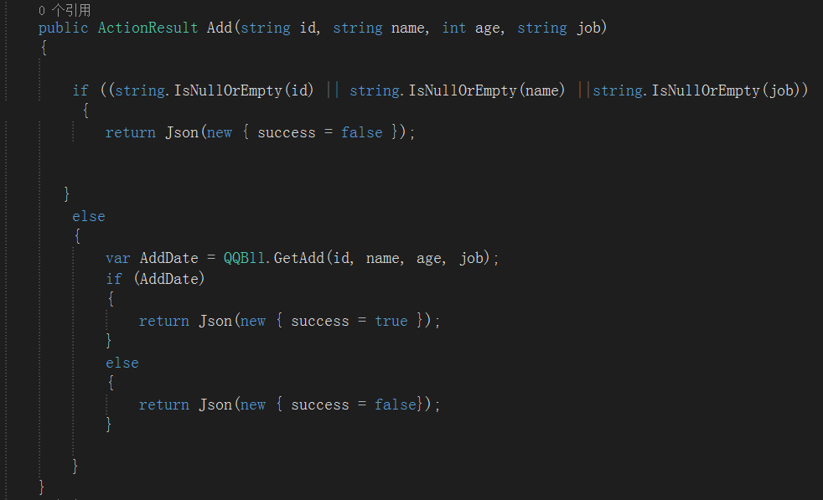Click 'IsNullOrEmpty' called with job argument
Screen dimensions: 823x500
706,90
